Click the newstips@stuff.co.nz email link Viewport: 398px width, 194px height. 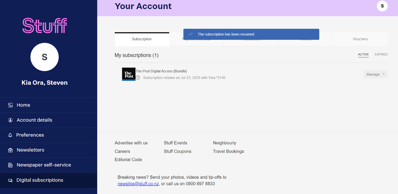[138, 184]
